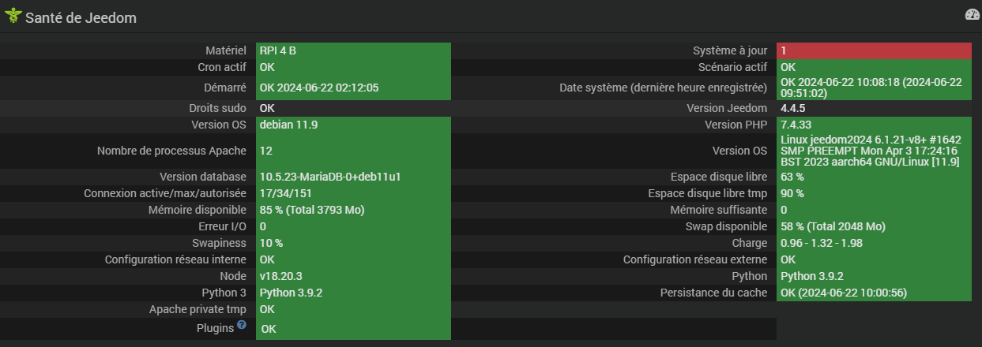Viewport: 982px width, 347px height.
Task: Click 'Connexion active/max/autorisée' label
Action: (165, 193)
